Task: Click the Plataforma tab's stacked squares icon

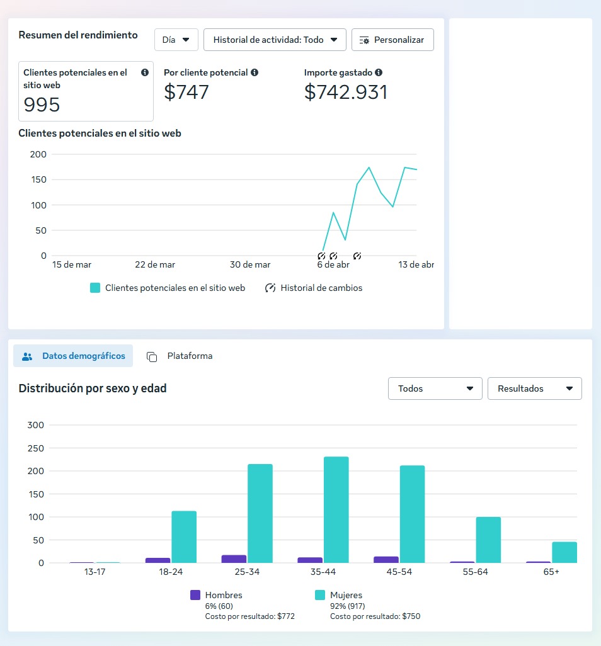Action: coord(152,356)
